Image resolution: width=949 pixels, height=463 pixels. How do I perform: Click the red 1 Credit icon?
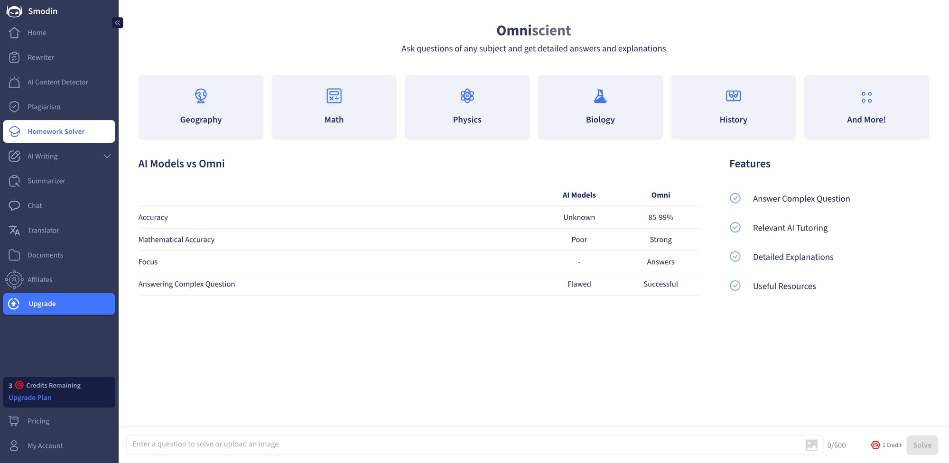point(875,445)
